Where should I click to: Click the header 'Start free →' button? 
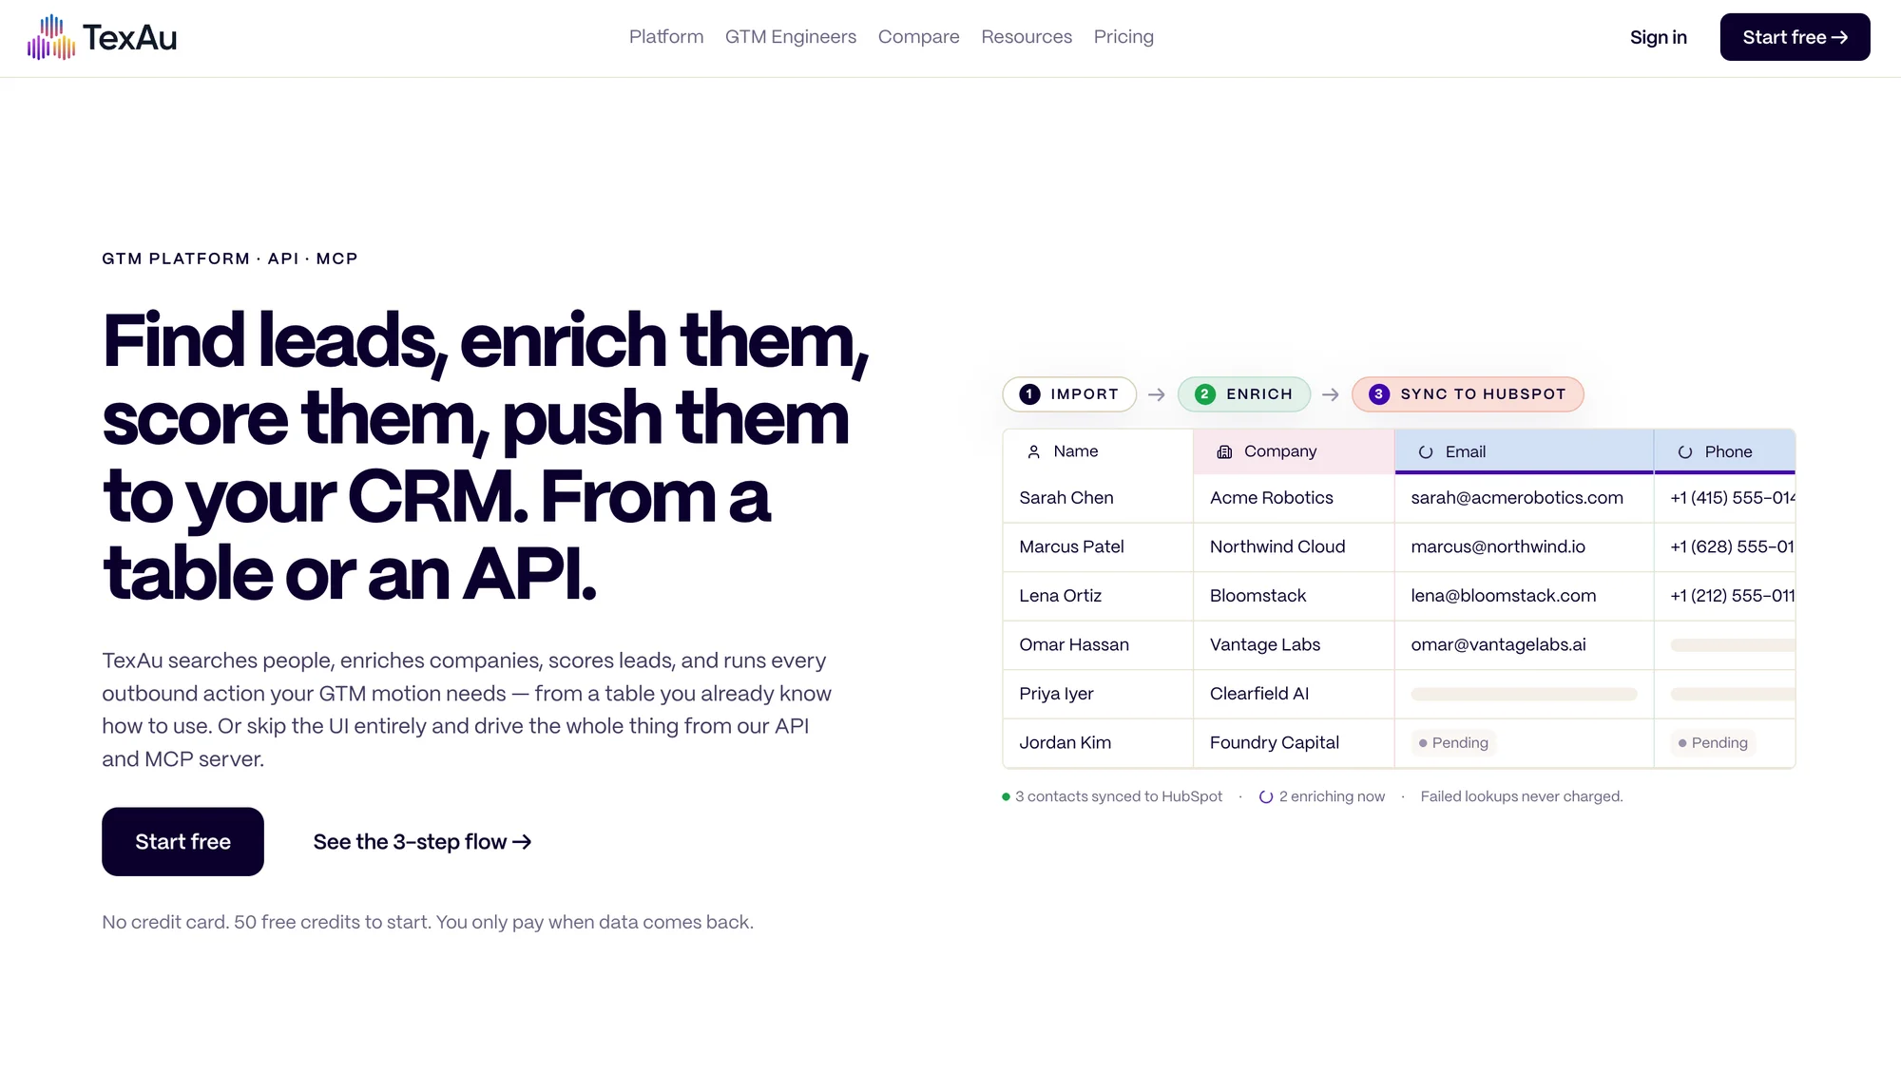coord(1795,37)
